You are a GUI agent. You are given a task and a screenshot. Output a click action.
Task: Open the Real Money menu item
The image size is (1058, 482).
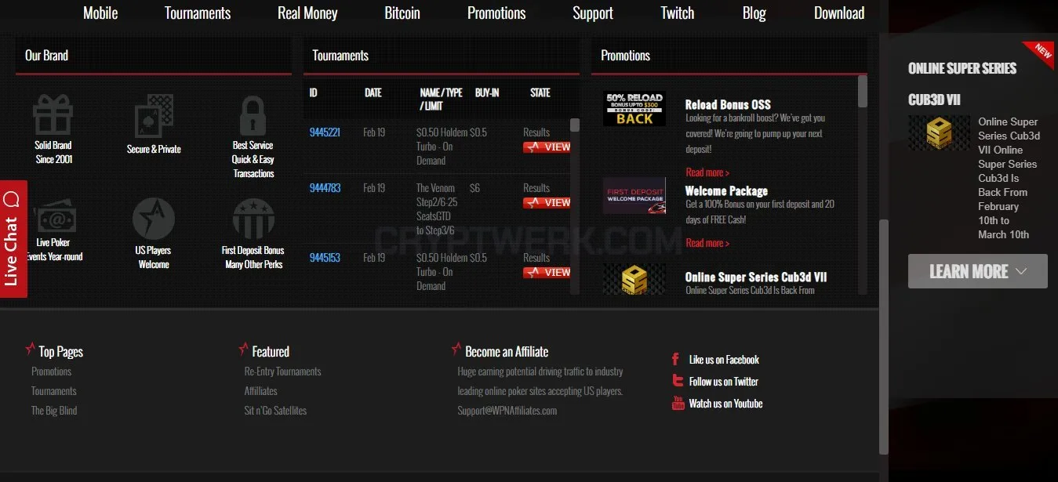(x=307, y=13)
